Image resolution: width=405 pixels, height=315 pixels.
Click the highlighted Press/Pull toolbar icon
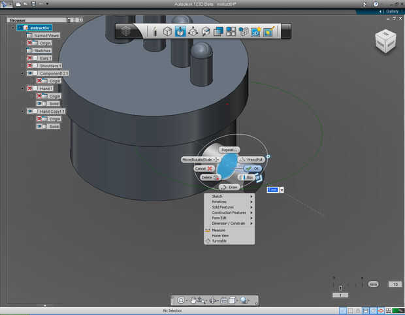(x=180, y=31)
